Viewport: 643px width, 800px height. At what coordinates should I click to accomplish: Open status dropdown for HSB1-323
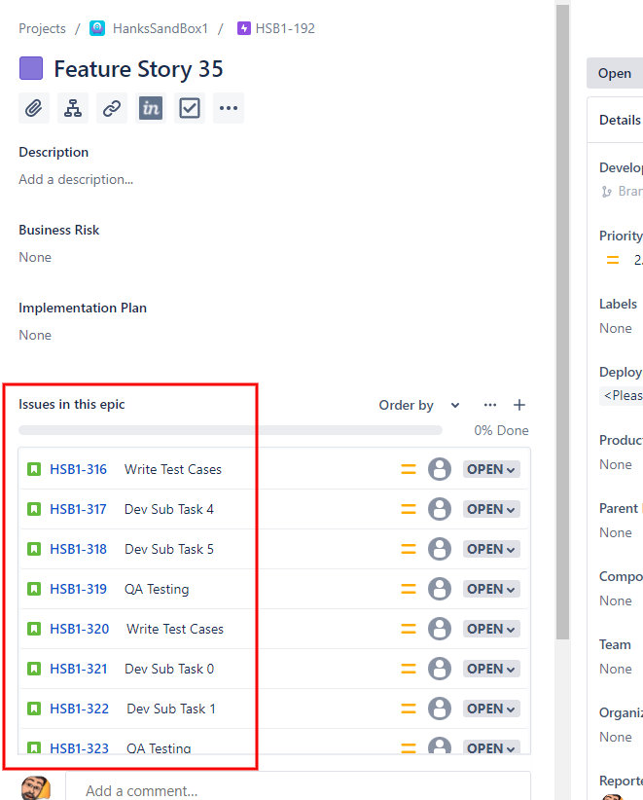[x=491, y=747]
